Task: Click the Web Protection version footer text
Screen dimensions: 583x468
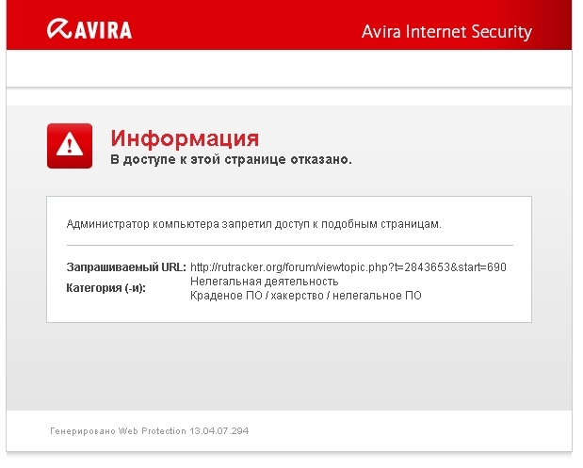Action: pyautogui.click(x=150, y=431)
